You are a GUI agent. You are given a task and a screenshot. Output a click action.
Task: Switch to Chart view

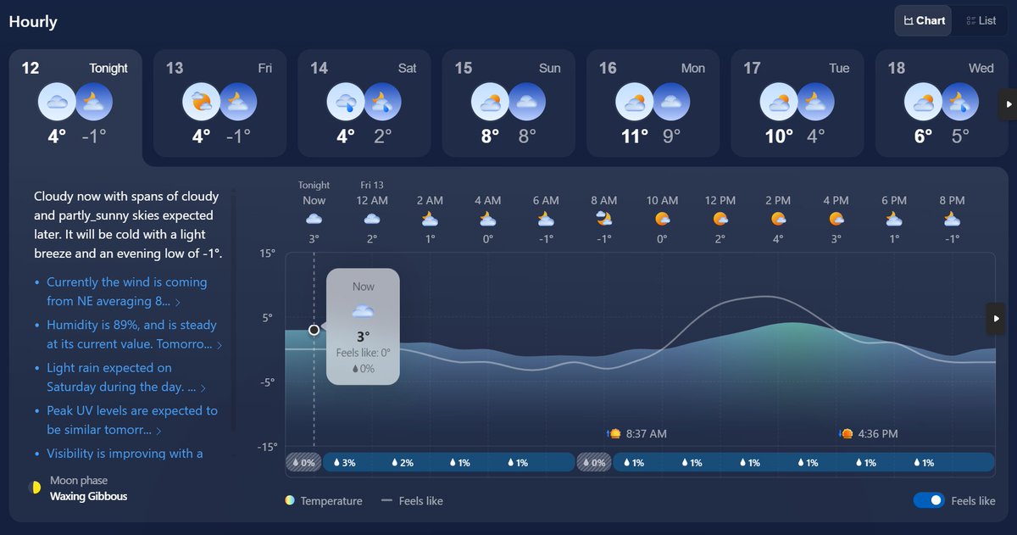point(924,20)
